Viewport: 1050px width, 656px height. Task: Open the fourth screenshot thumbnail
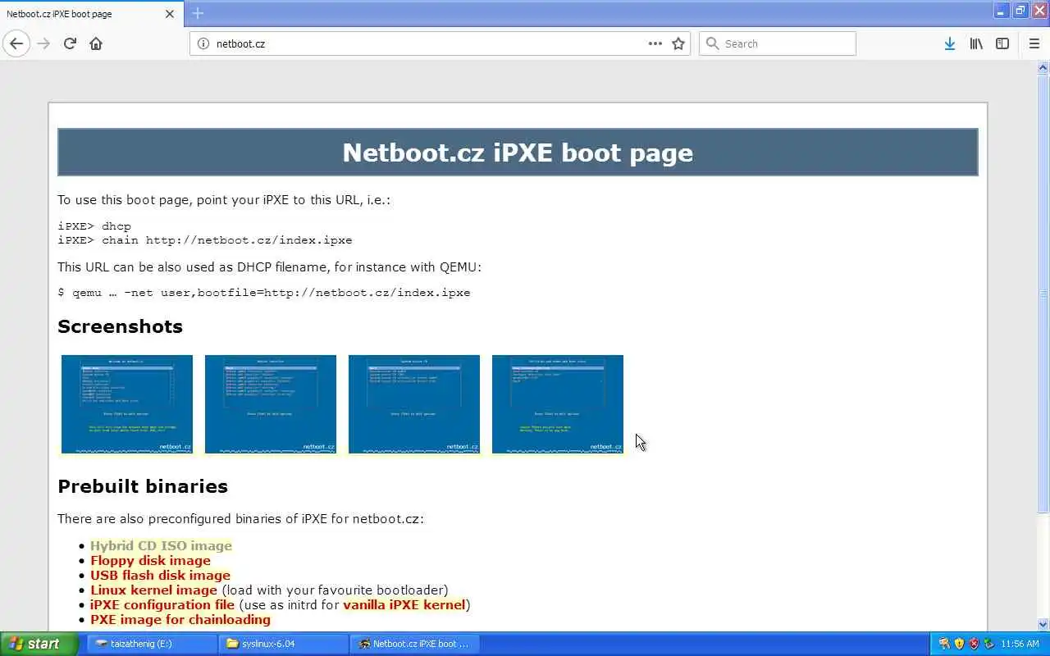(x=558, y=403)
